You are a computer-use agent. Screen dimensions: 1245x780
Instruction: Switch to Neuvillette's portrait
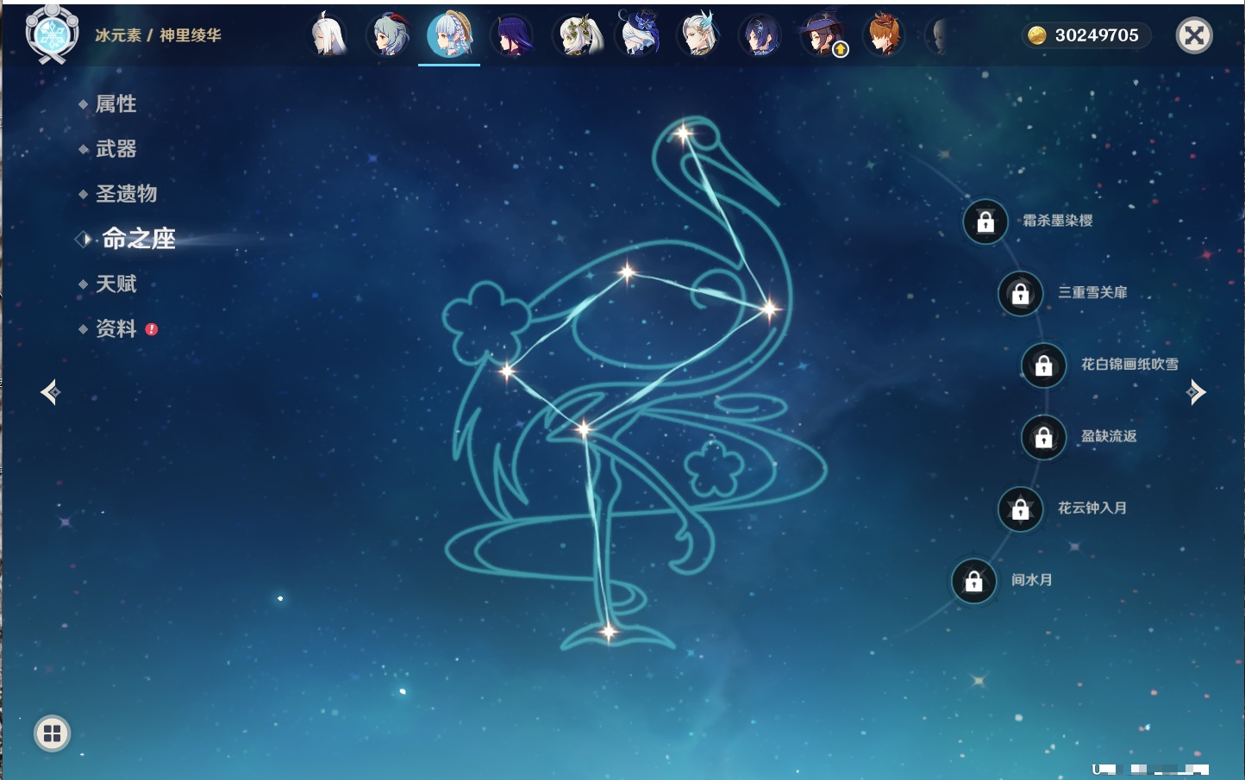click(x=699, y=36)
